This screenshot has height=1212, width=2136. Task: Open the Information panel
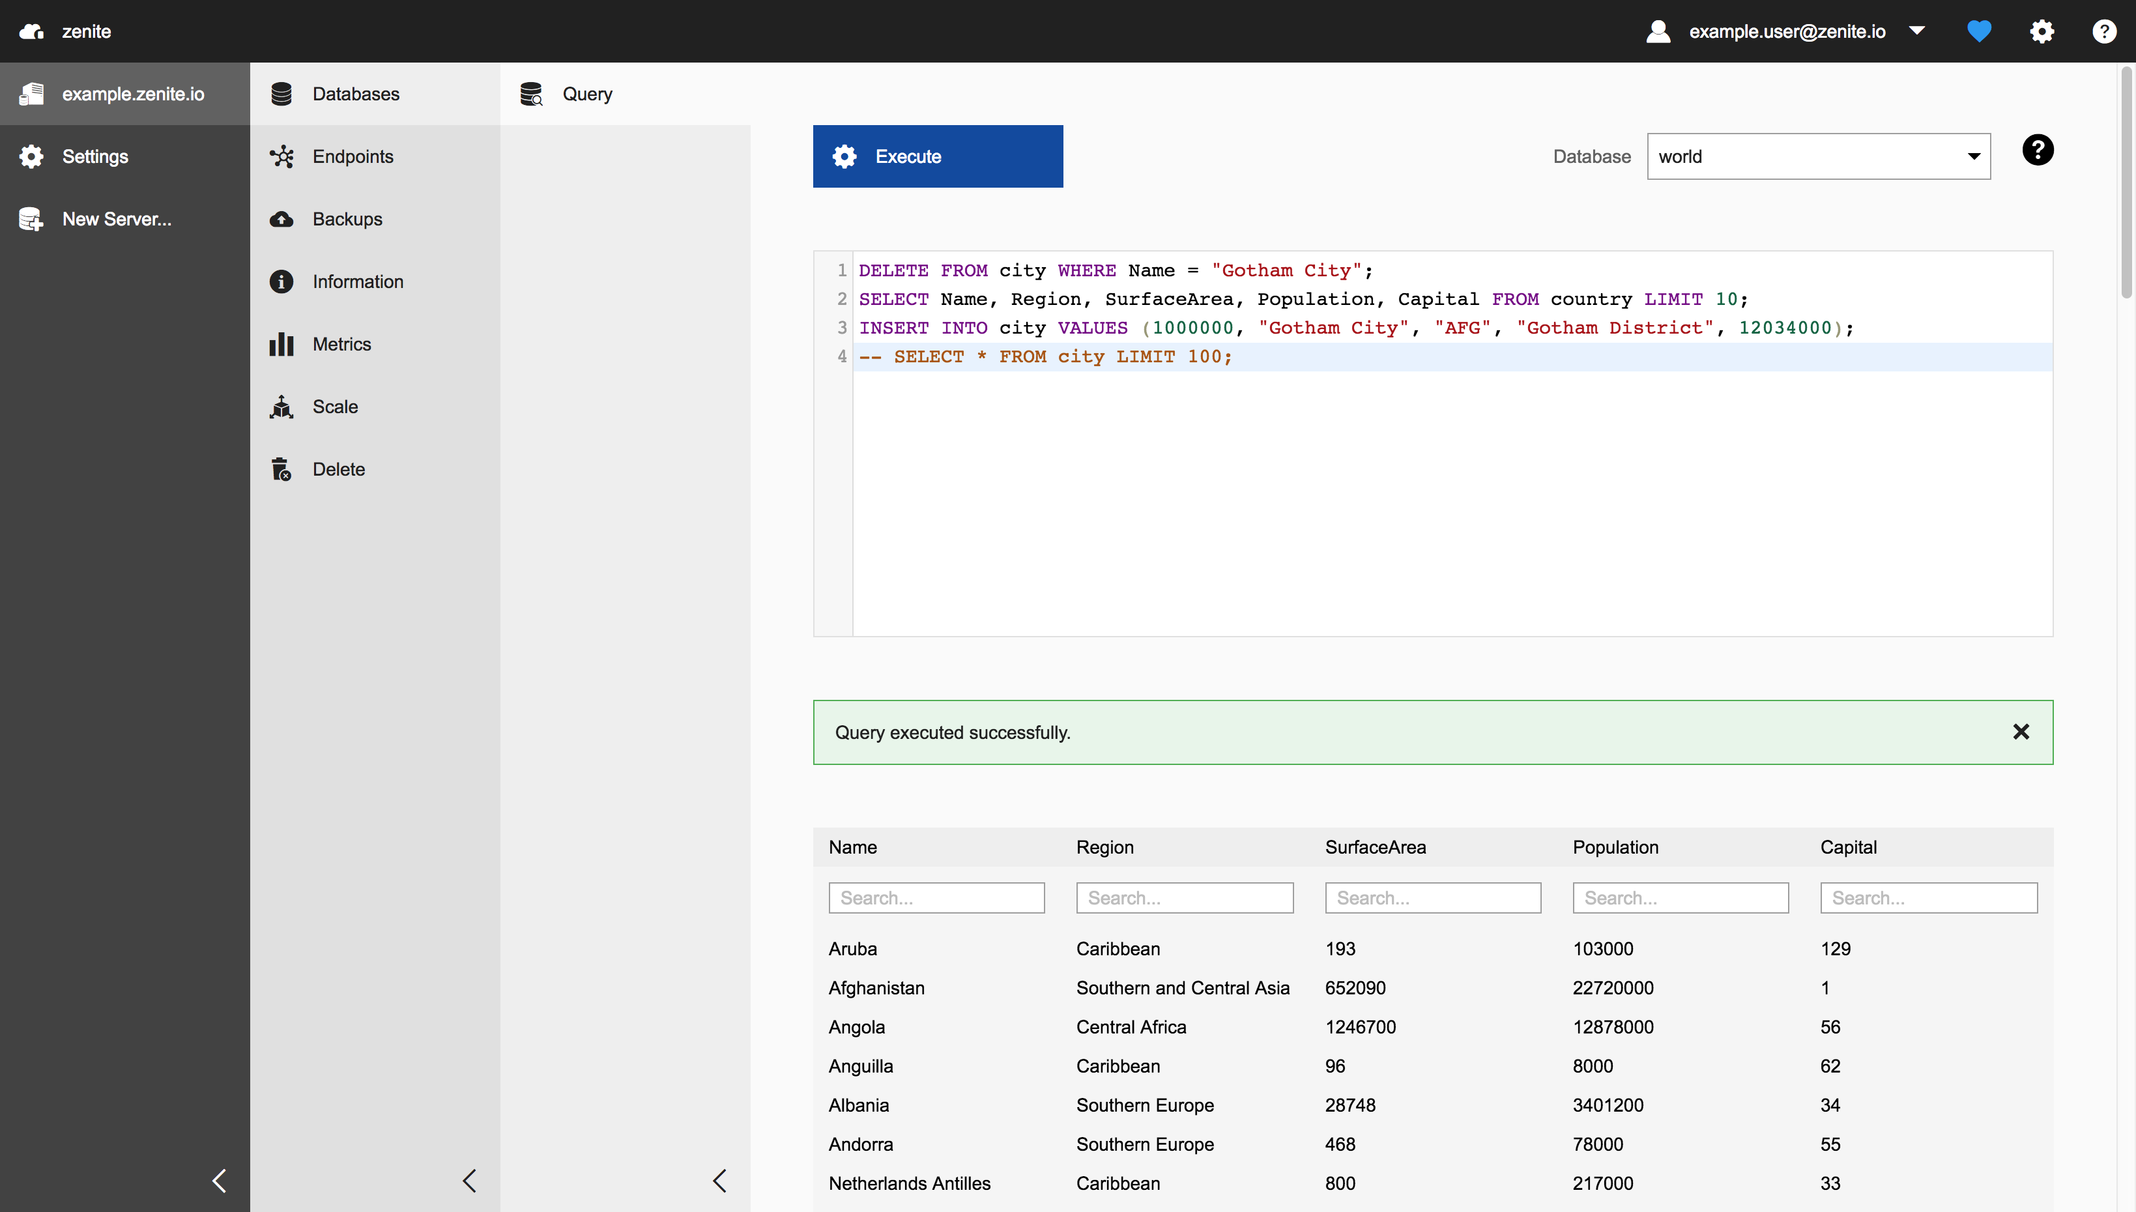tap(357, 281)
